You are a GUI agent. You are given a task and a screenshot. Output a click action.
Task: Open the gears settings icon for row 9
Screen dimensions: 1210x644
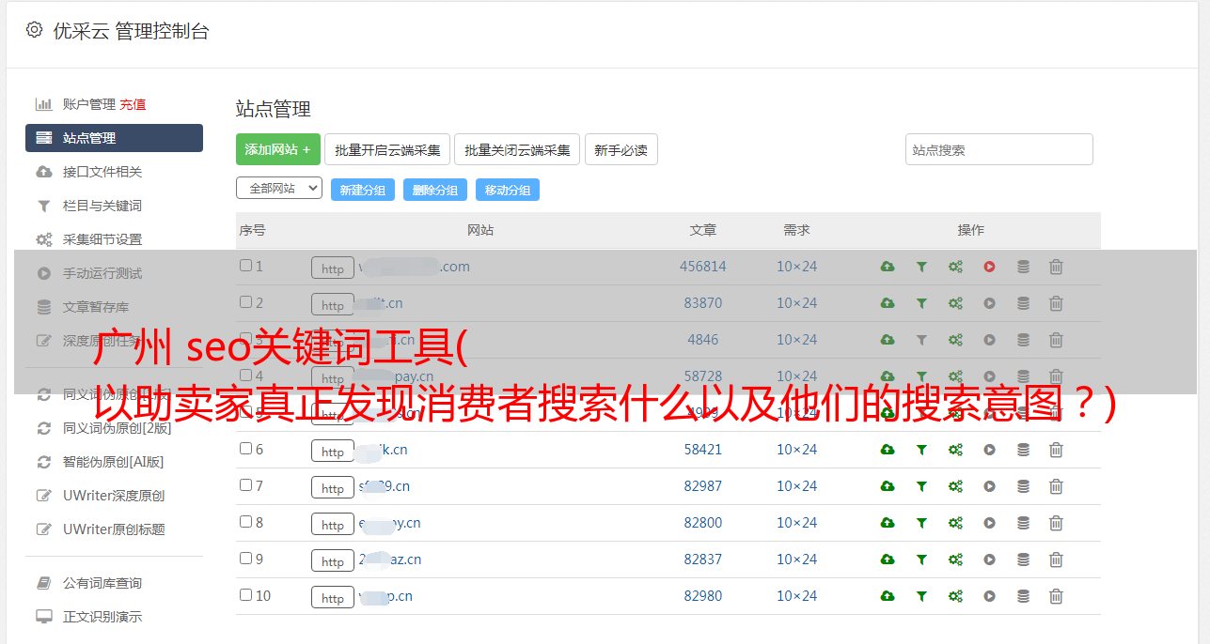(955, 560)
